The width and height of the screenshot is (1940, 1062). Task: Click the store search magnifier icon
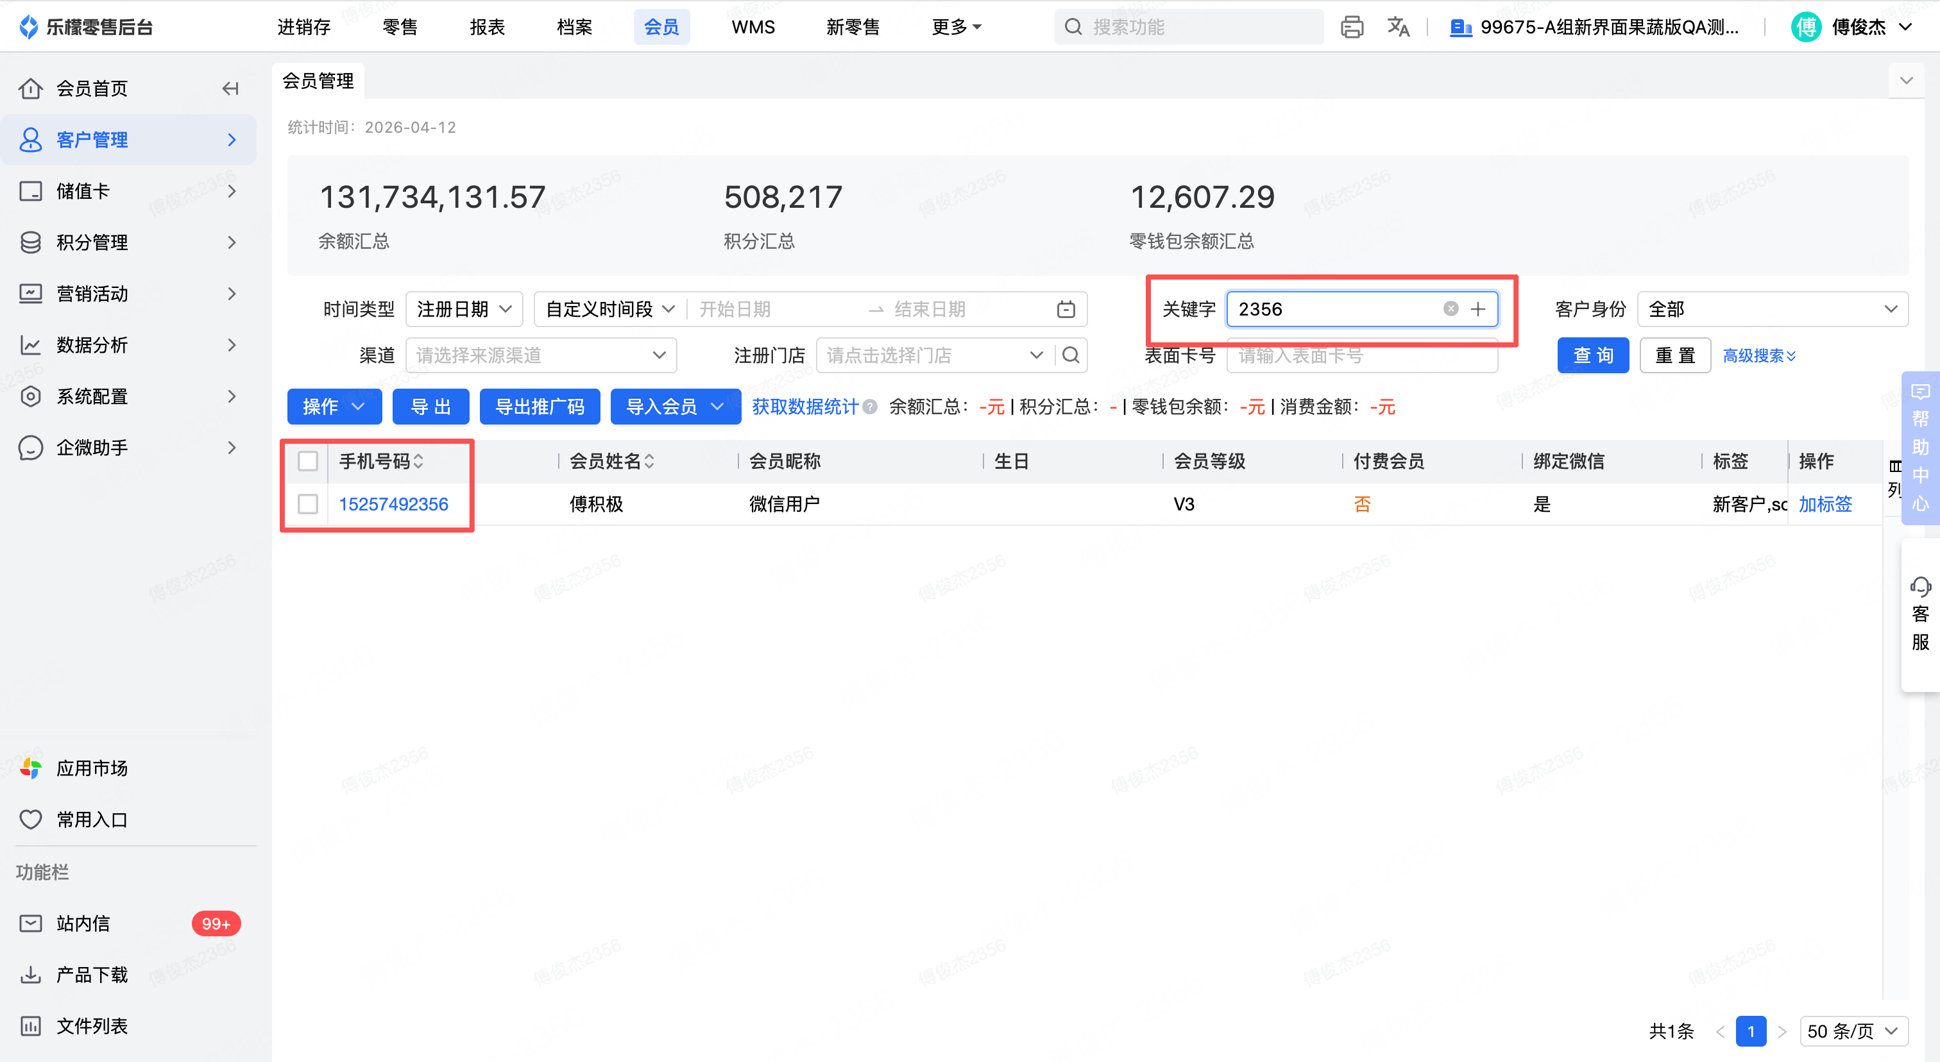tap(1071, 355)
